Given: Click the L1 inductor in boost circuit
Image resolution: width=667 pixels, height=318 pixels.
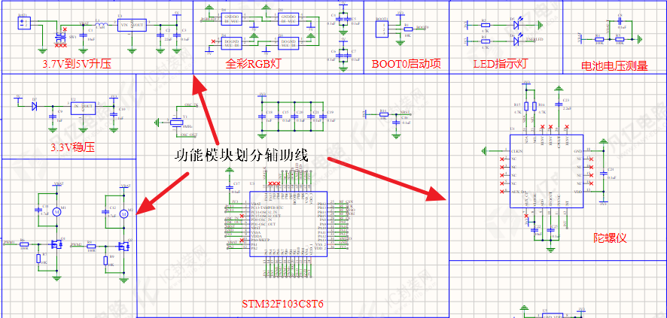Looking at the screenshot, I should [x=101, y=26].
